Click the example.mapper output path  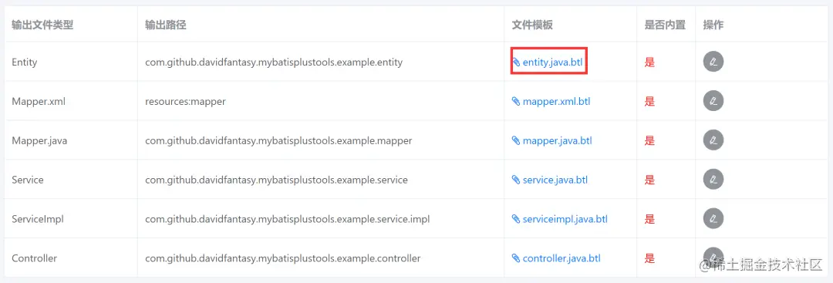tap(278, 140)
